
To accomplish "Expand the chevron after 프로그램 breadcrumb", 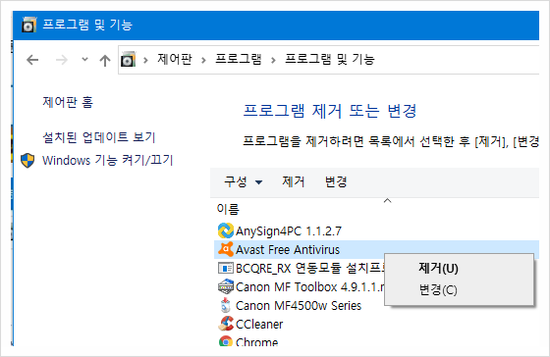I will click(273, 60).
